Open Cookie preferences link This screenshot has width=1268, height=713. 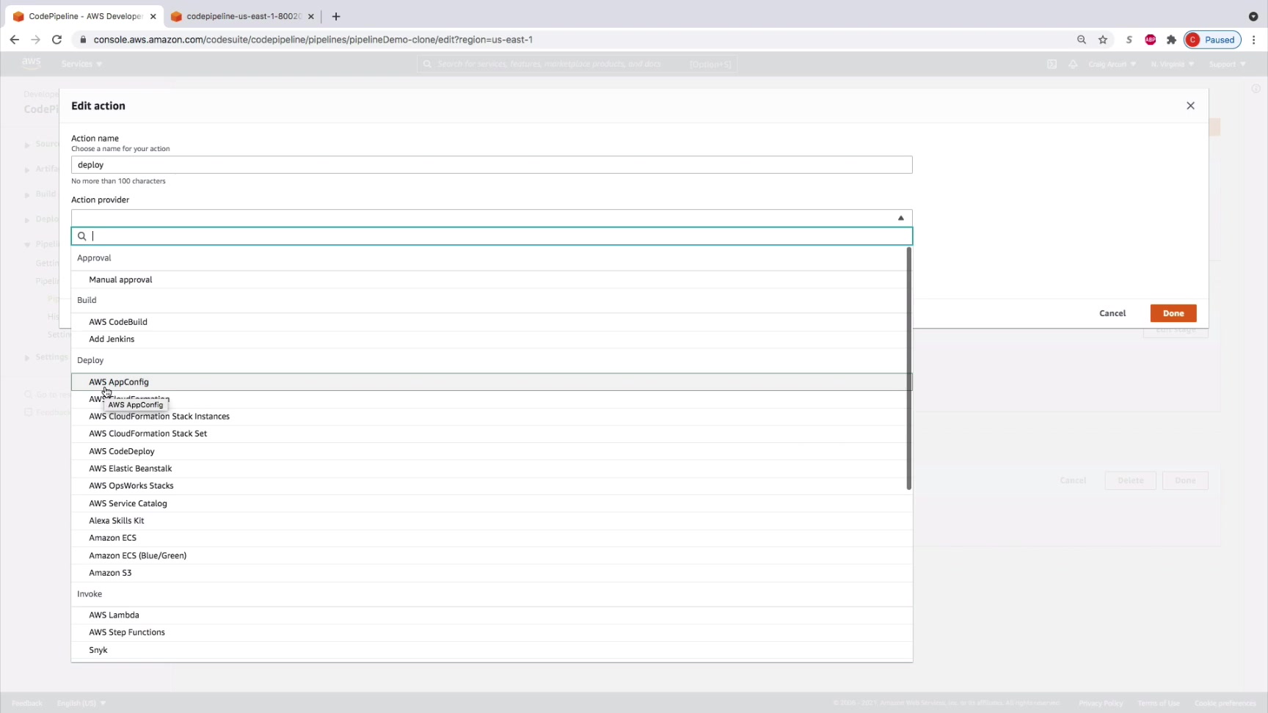[1225, 703]
